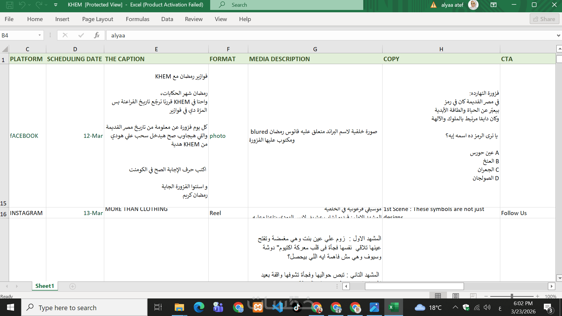Click the Select All corner triangle
Viewport: 562px width, 316px height.
point(5,49)
